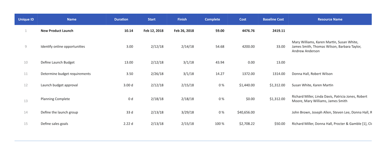Select the Finish column header

tap(182, 19)
